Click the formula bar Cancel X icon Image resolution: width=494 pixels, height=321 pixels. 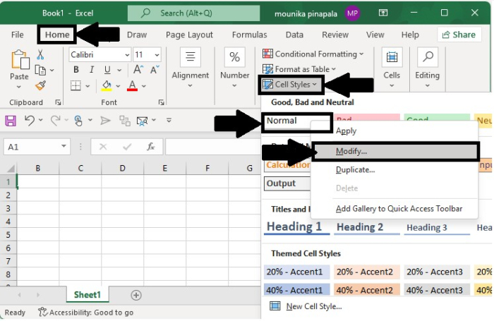103,147
